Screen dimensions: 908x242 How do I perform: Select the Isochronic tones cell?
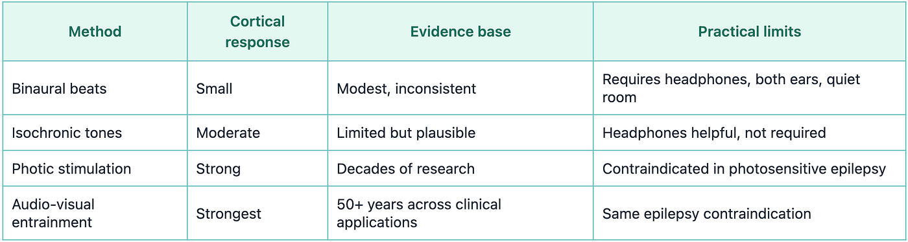pos(95,133)
